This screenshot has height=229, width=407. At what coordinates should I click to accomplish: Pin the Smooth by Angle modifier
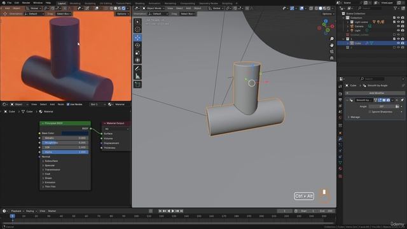pos(402,100)
